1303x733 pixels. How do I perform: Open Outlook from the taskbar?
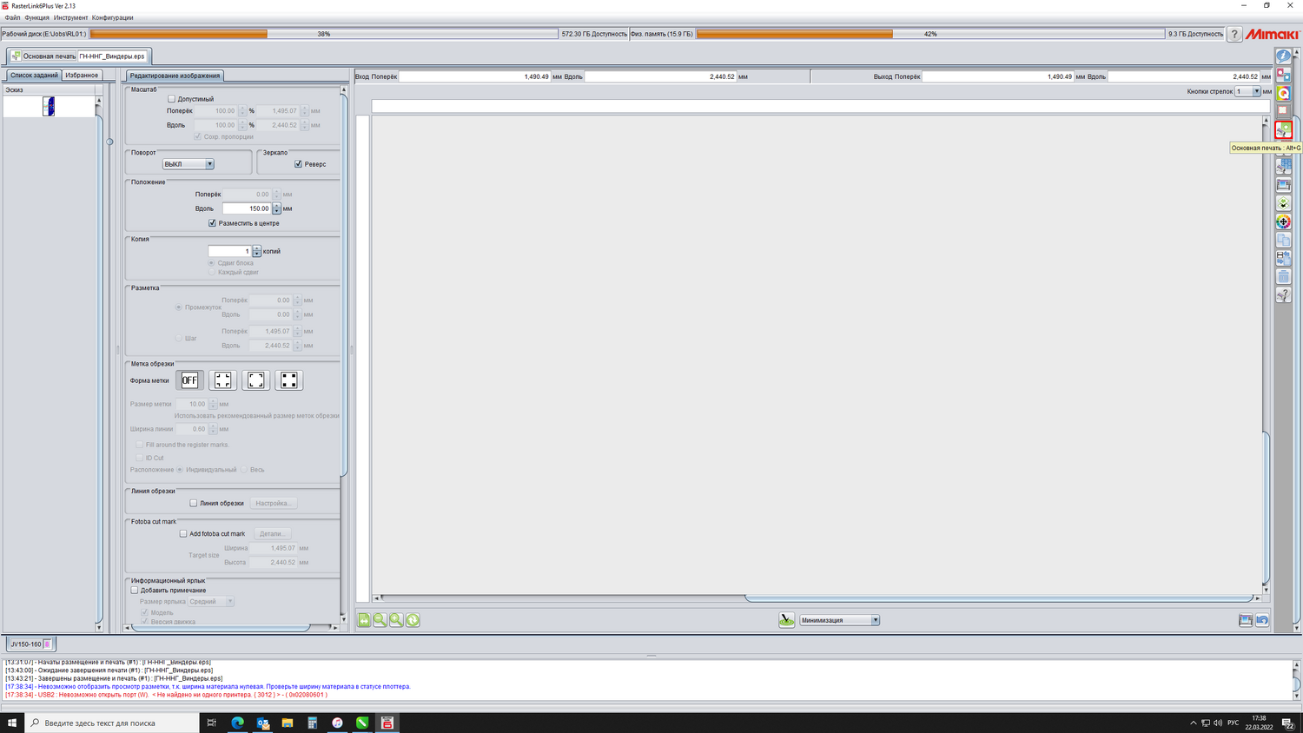point(262,723)
